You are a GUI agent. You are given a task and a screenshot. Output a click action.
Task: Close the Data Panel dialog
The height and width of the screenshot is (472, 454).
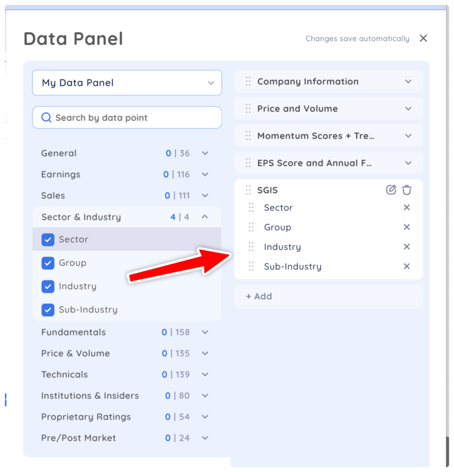pos(423,38)
